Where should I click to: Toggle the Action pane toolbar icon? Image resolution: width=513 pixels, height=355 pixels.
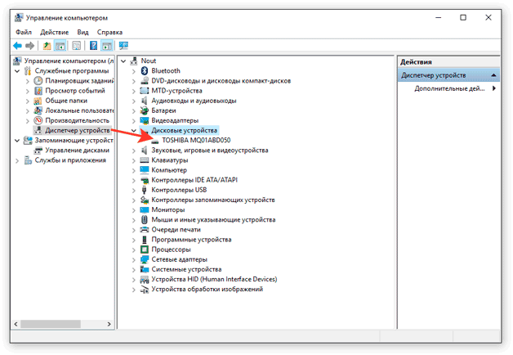[x=107, y=46]
